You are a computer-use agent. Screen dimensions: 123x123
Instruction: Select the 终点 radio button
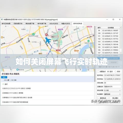click(x=116, y=71)
